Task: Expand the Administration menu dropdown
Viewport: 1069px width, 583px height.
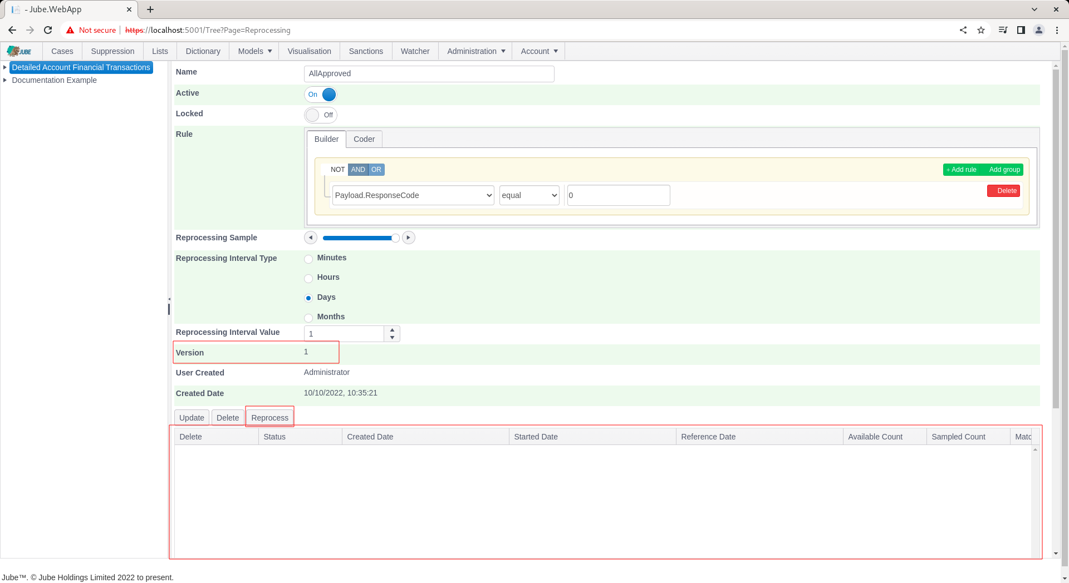Action: [x=475, y=51]
